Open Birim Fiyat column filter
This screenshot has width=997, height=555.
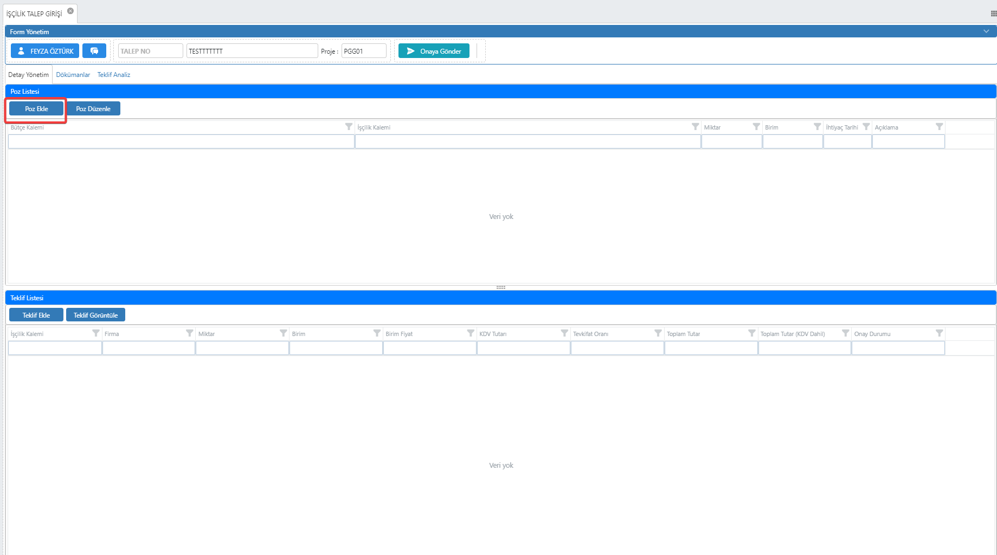[x=470, y=333]
